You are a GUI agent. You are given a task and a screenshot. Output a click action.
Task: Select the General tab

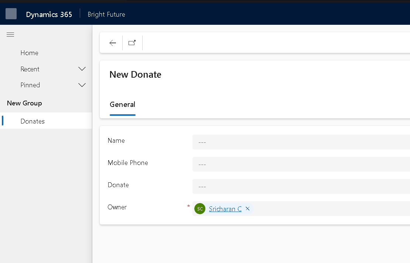(x=123, y=105)
